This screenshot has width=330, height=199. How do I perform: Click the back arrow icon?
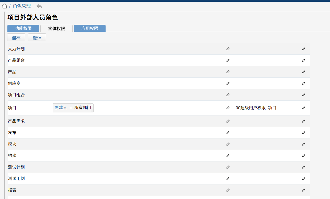click(x=39, y=6)
